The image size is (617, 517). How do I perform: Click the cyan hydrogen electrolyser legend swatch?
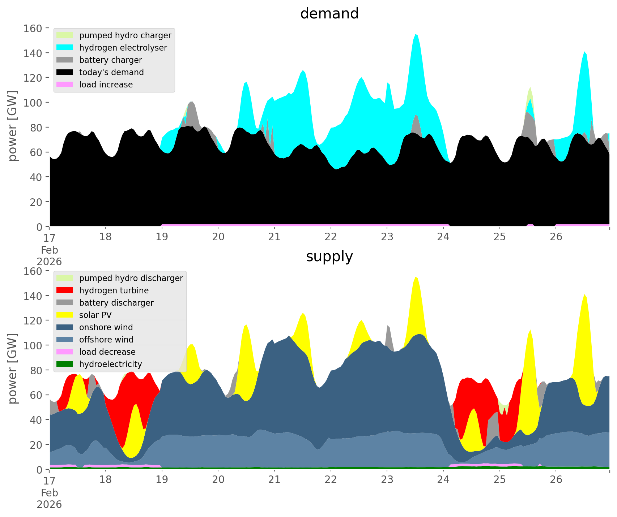(x=65, y=48)
